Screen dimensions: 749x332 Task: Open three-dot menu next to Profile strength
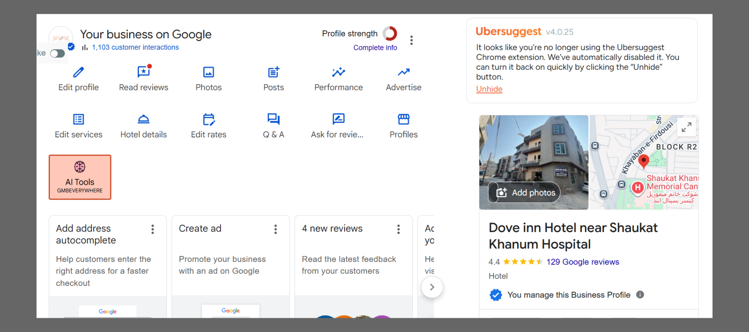(411, 40)
